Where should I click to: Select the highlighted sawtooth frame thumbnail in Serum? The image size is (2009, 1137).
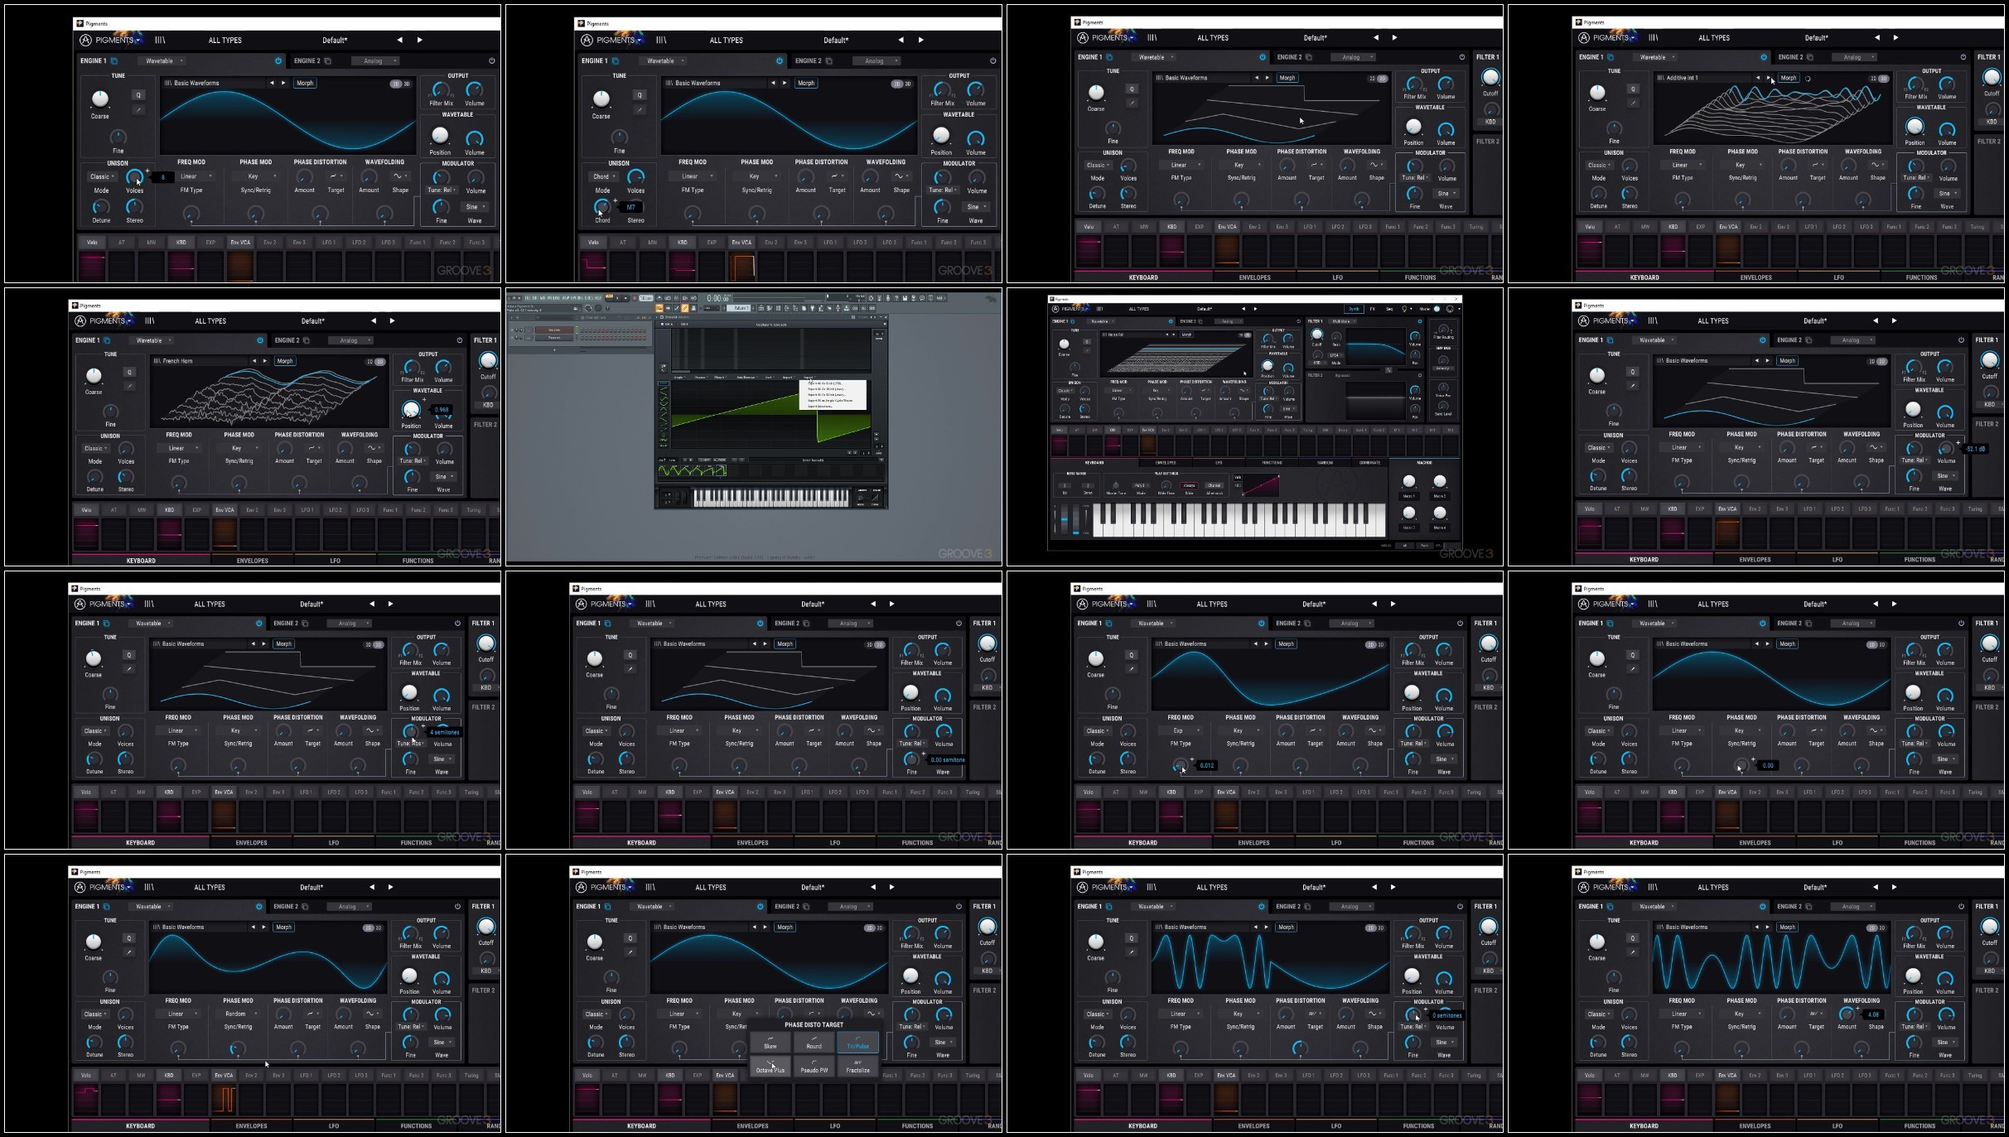(721, 470)
